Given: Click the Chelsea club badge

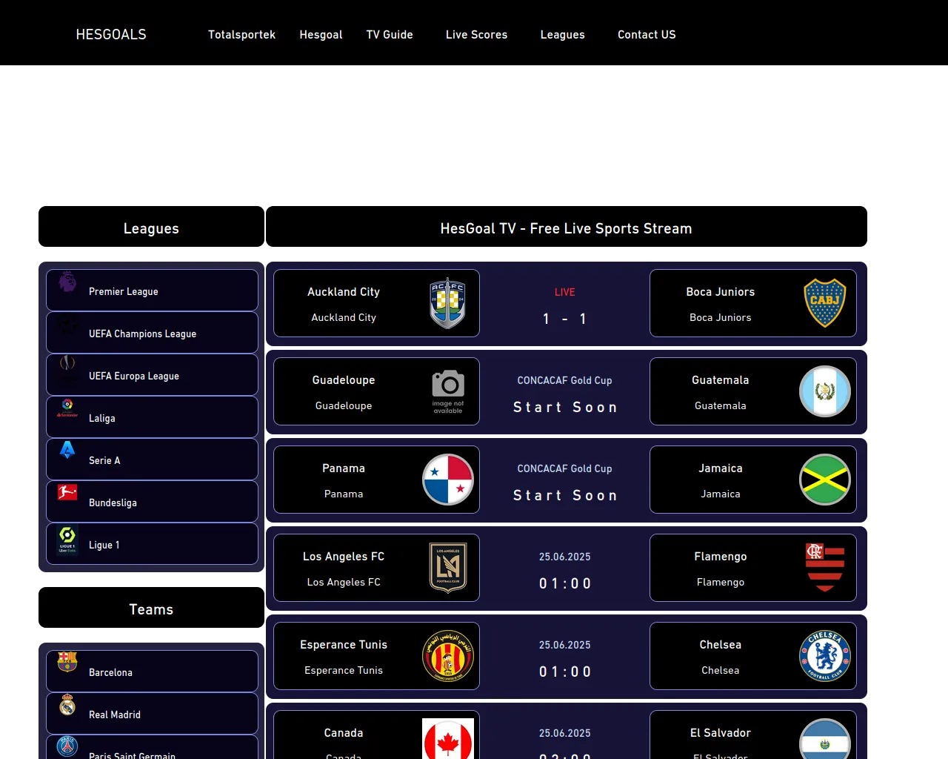Looking at the screenshot, I should coord(824,656).
